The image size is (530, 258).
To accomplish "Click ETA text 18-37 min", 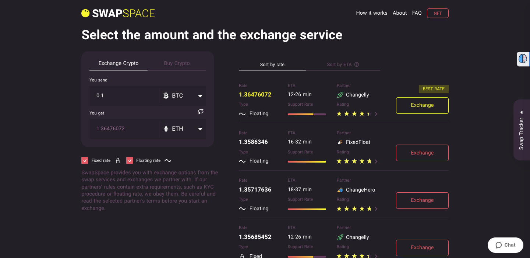I will tap(300, 189).
